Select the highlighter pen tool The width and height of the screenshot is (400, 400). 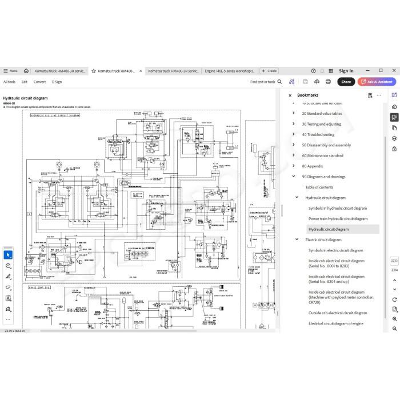(x=8, y=277)
